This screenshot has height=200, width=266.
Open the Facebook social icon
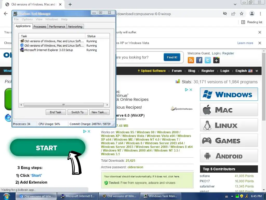[x=199, y=60]
